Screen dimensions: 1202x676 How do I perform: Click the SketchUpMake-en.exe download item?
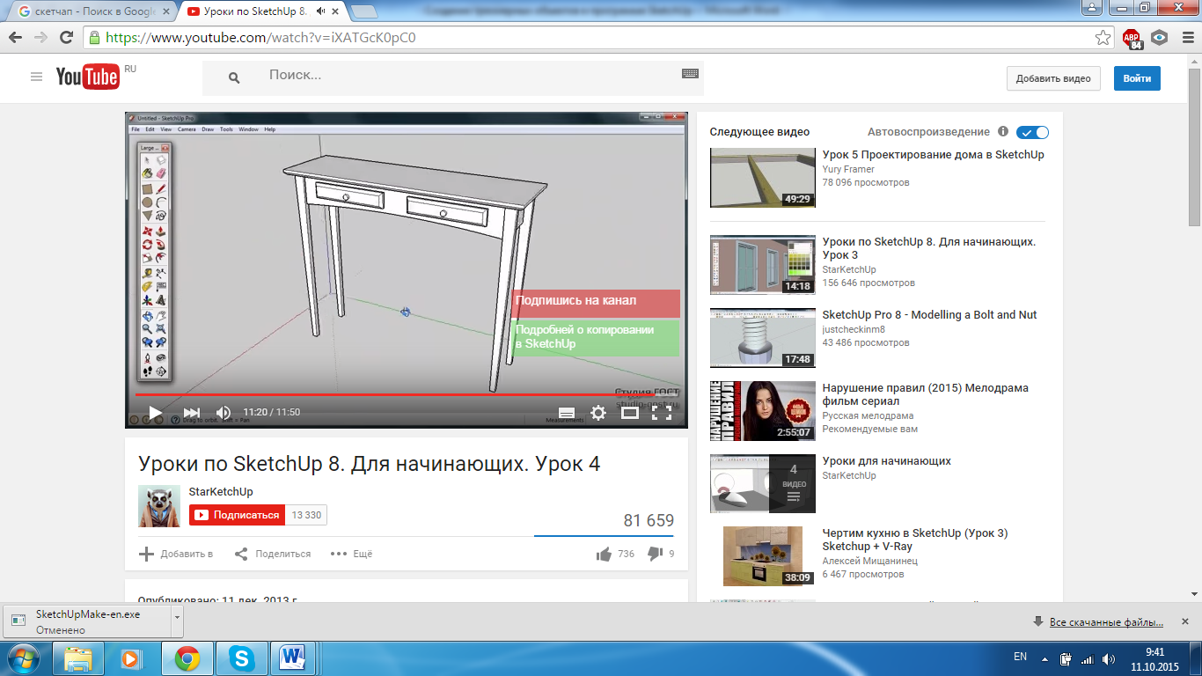[87, 621]
